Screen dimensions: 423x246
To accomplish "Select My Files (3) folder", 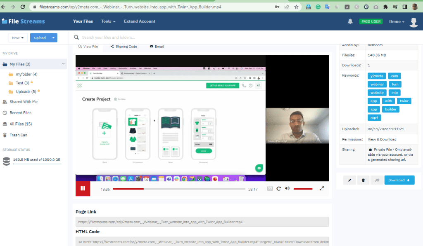I will pyautogui.click(x=20, y=64).
